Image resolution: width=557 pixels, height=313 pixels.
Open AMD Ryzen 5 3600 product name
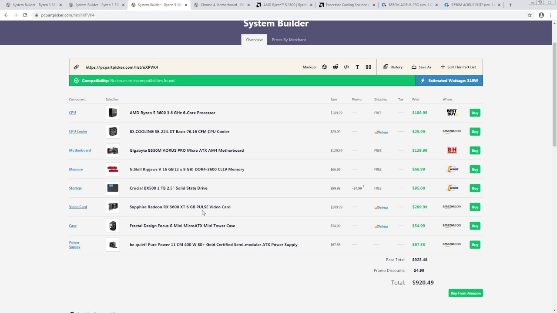(x=172, y=113)
